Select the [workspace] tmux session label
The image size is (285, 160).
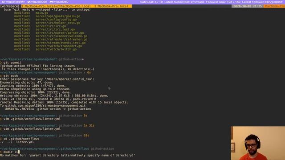pos(10,6)
